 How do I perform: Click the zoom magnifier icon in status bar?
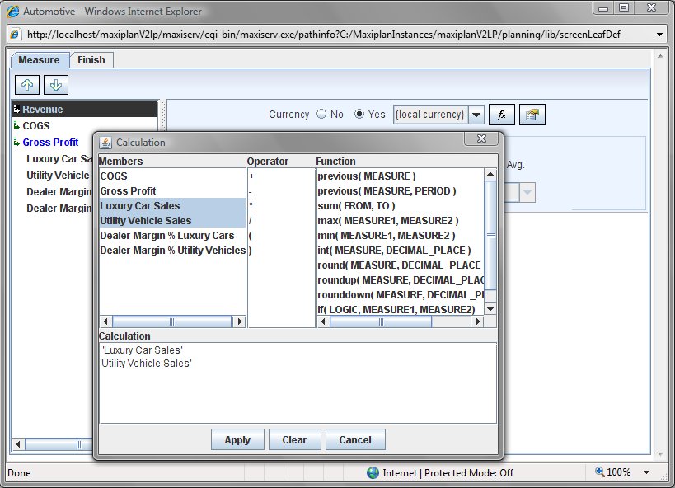coord(601,472)
